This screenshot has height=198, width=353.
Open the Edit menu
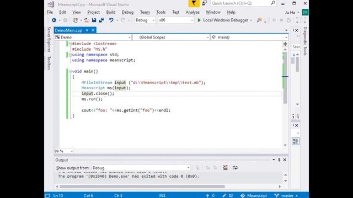point(62,12)
